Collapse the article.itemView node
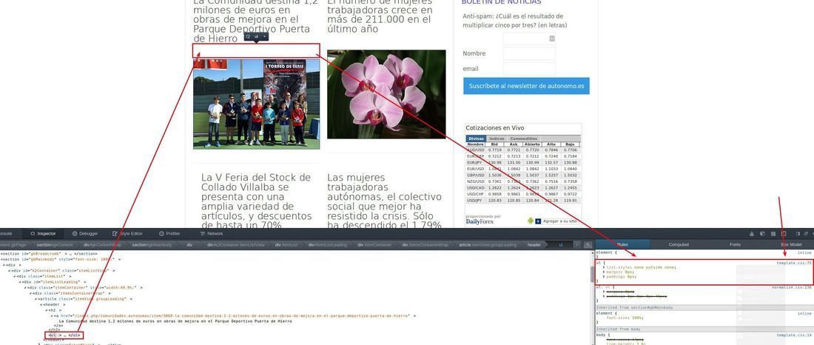 point(36,299)
